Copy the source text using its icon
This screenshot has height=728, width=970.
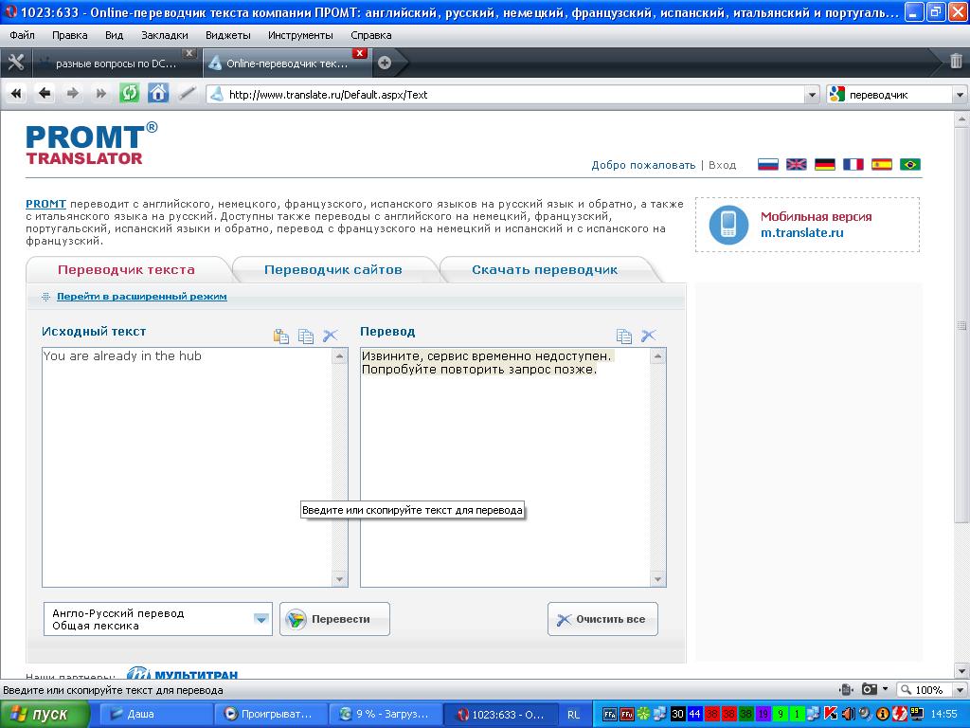tap(306, 336)
